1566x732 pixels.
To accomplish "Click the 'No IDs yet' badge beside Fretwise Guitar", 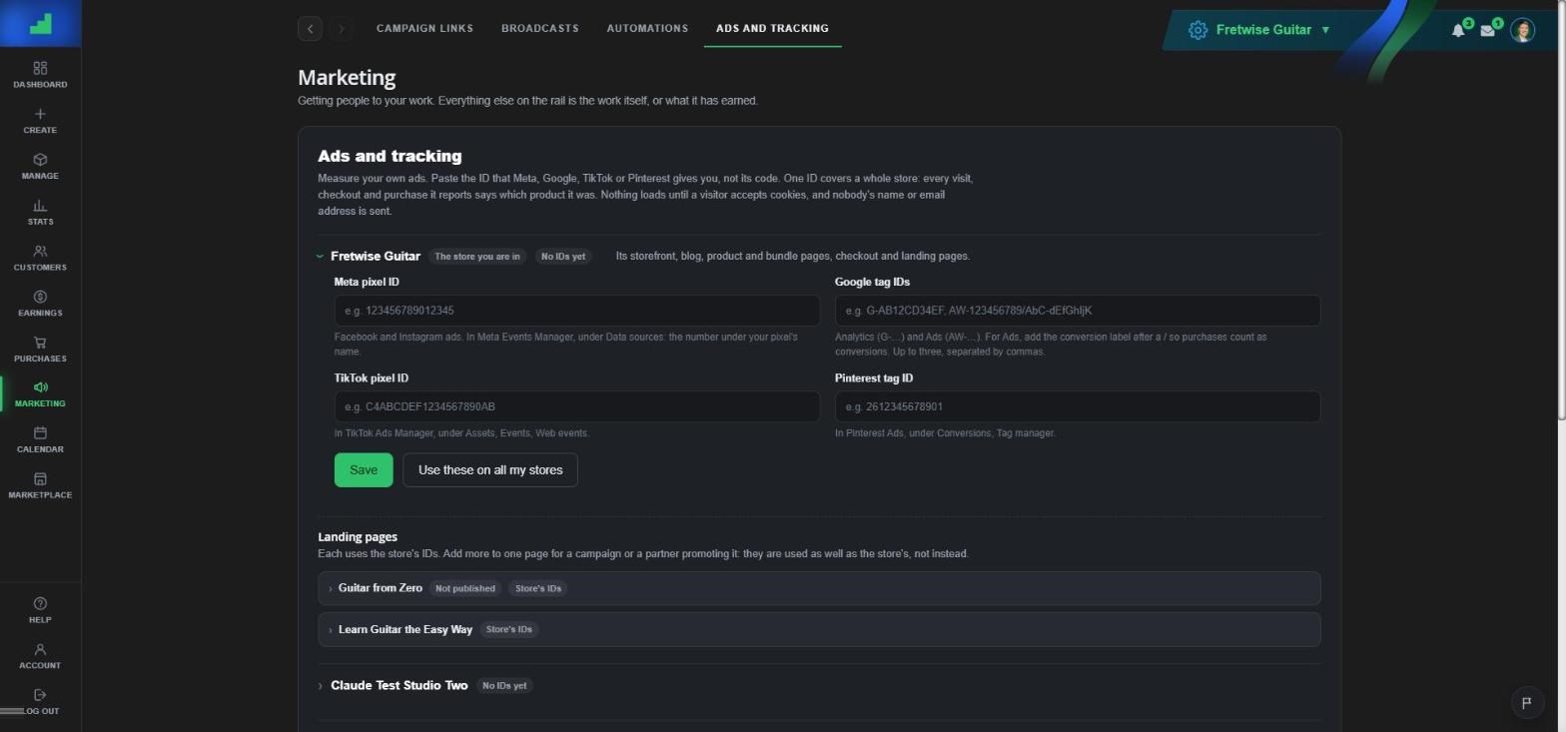I will [563, 257].
